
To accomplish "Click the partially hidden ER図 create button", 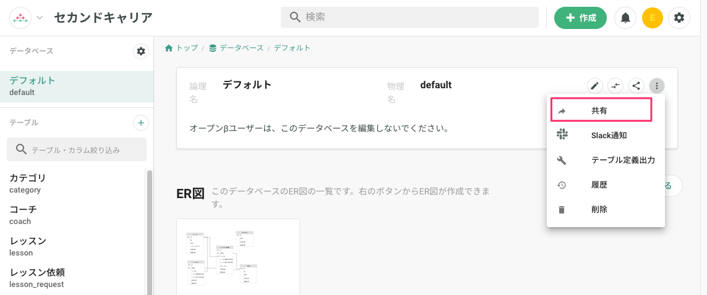I will 674,186.
